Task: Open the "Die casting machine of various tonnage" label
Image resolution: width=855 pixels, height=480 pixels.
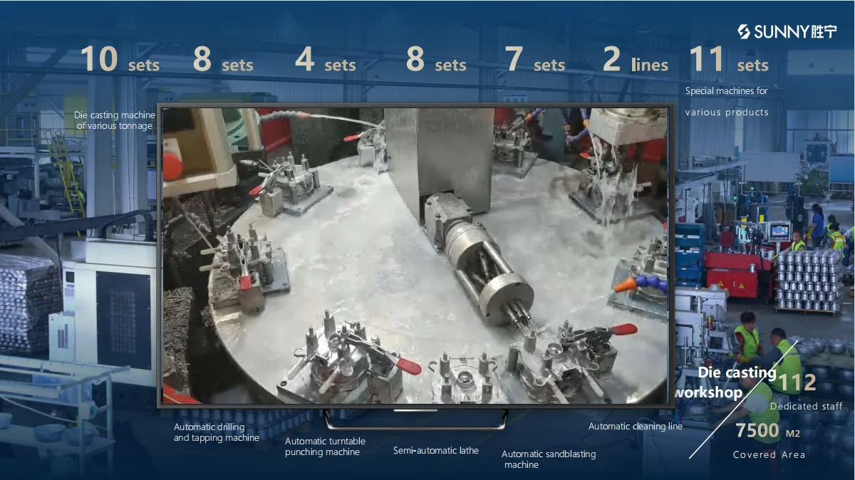Action: (115, 120)
